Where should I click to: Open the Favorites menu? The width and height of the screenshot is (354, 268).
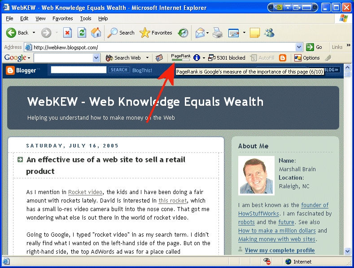click(x=62, y=18)
